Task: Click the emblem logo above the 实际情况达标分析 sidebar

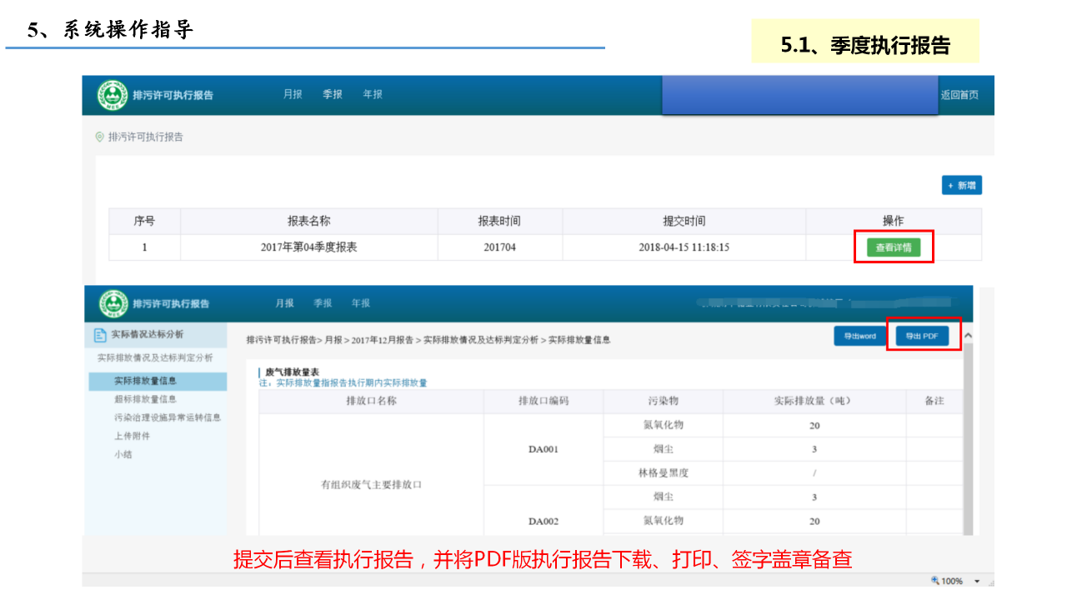Action: (113, 303)
